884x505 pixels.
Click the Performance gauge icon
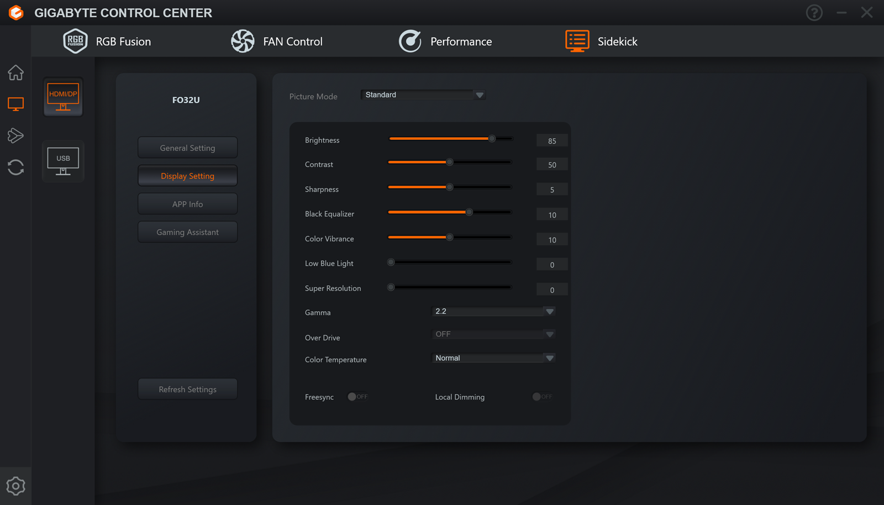[x=410, y=41]
